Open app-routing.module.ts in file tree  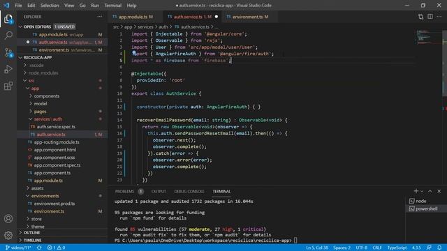[57, 142]
